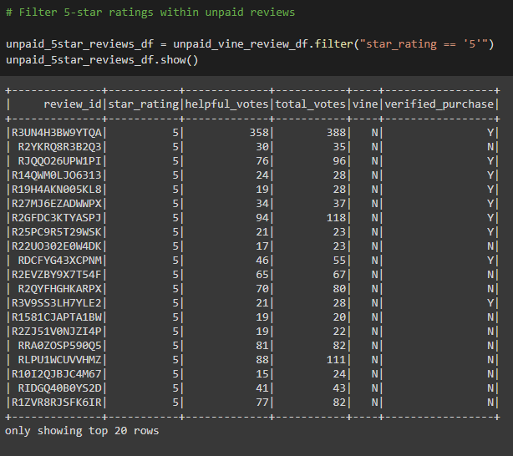Click total votes value 80

(339, 289)
